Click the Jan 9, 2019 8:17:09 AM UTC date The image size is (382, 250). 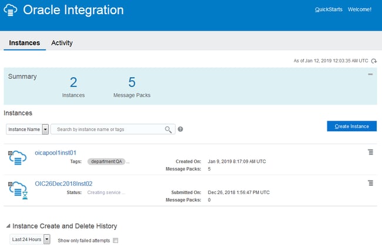pyautogui.click(x=237, y=161)
